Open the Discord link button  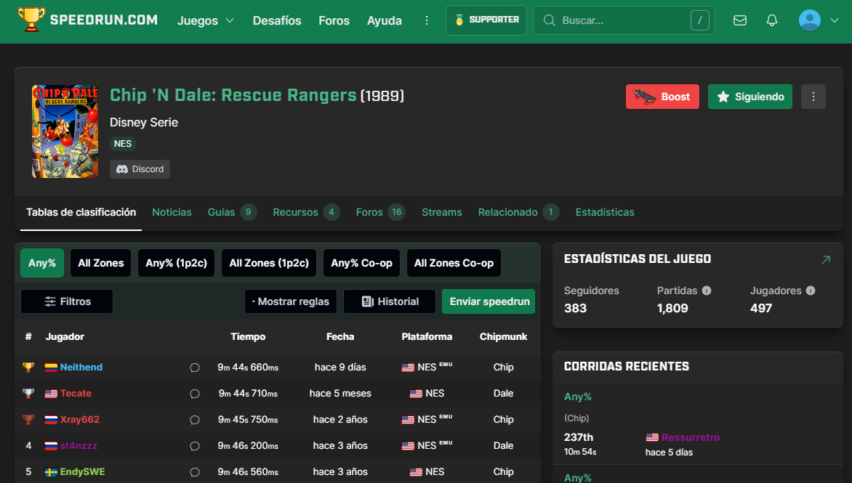click(x=140, y=169)
